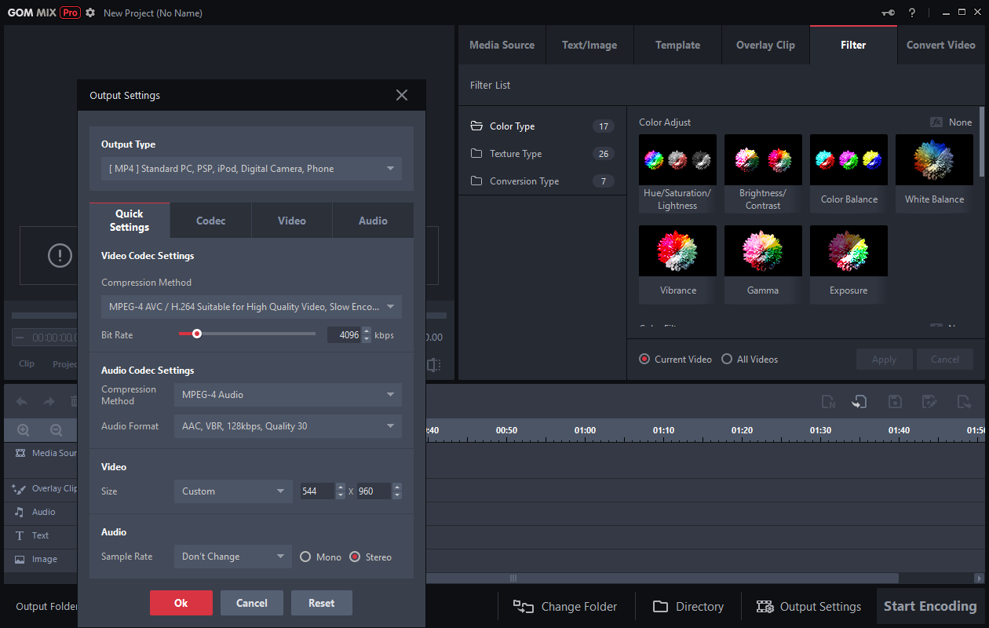Click Cancel in Output Settings dialog
The image size is (989, 628).
[252, 603]
